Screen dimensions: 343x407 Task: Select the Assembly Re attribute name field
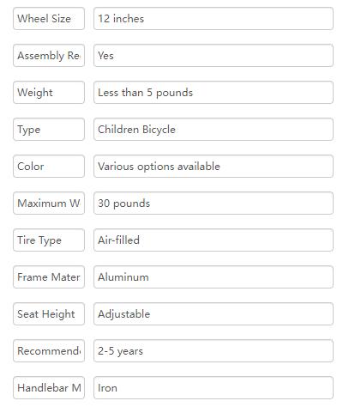click(49, 56)
